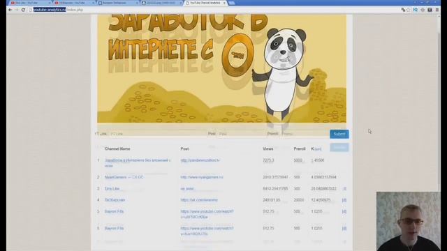Screen dimensions: 447x251
Task: Click the Preroll column header
Action: 300,149
